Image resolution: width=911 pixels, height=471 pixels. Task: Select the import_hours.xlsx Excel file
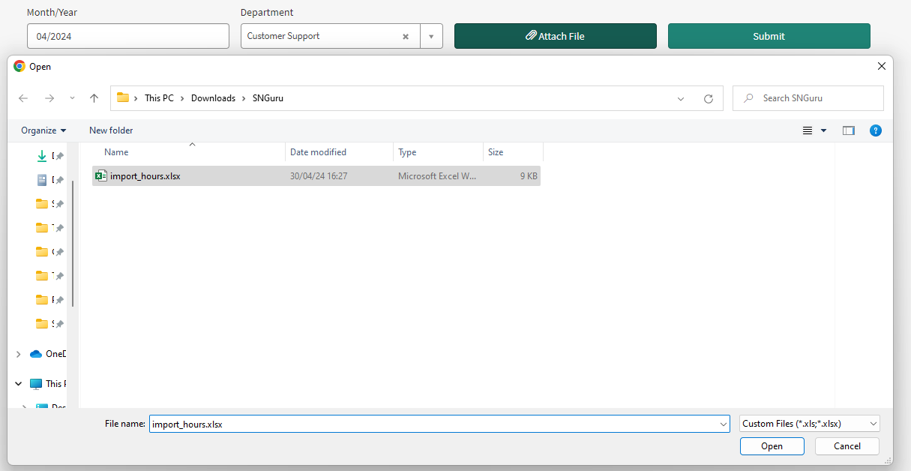145,176
